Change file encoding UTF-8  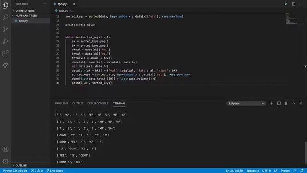[266, 171]
